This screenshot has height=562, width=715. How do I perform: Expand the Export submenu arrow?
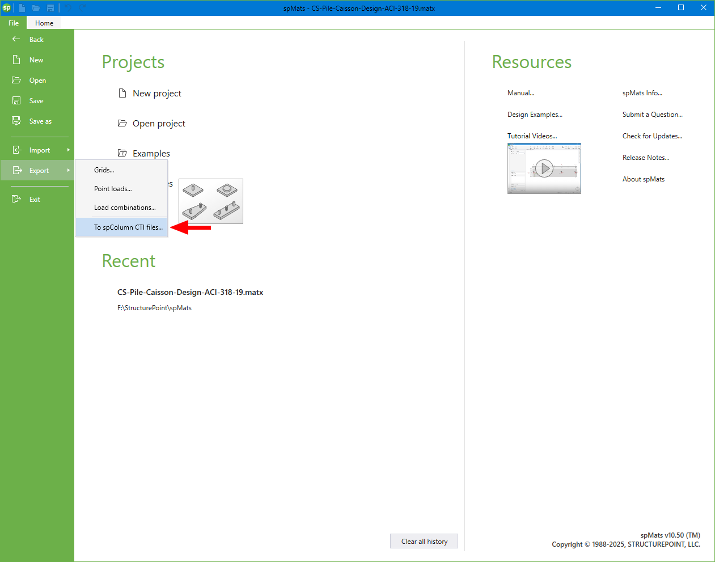[68, 170]
